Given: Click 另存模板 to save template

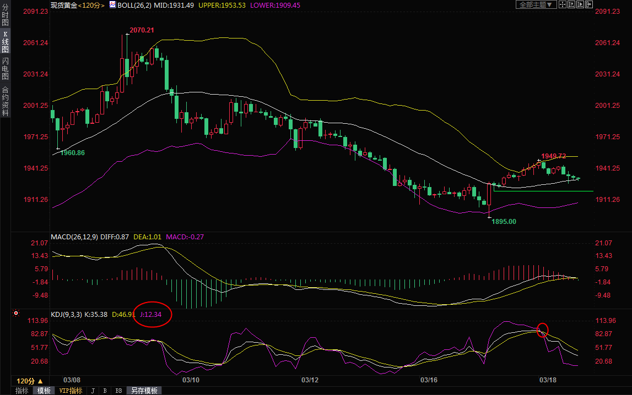Looking at the screenshot, I should (x=145, y=391).
